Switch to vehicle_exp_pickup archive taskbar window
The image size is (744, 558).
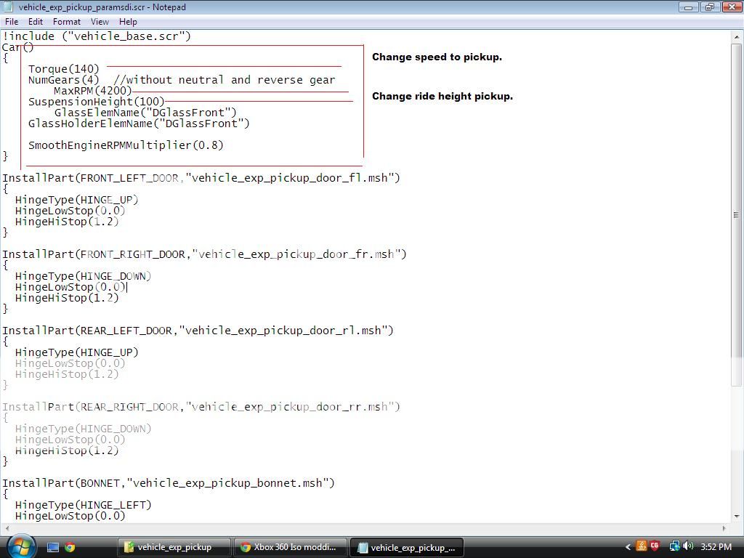coord(174,547)
